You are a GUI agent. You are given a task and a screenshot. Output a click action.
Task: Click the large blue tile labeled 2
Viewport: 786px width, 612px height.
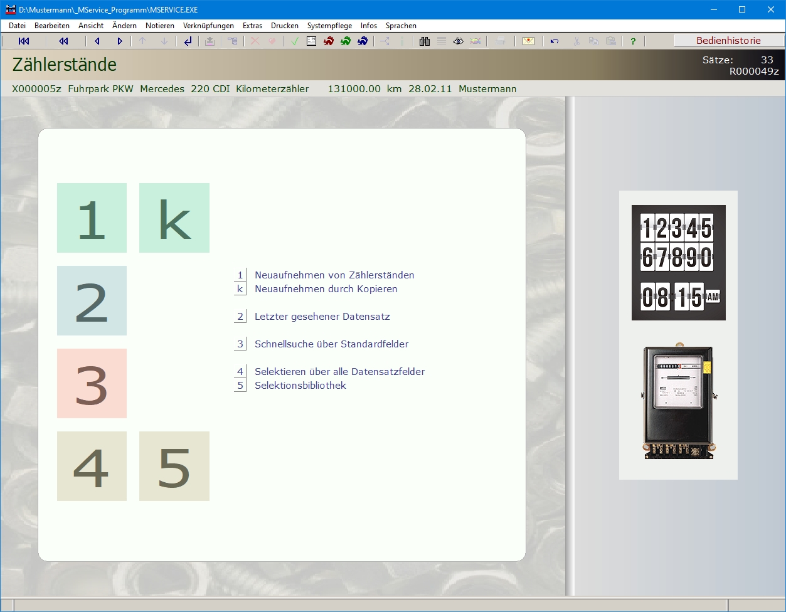point(92,301)
